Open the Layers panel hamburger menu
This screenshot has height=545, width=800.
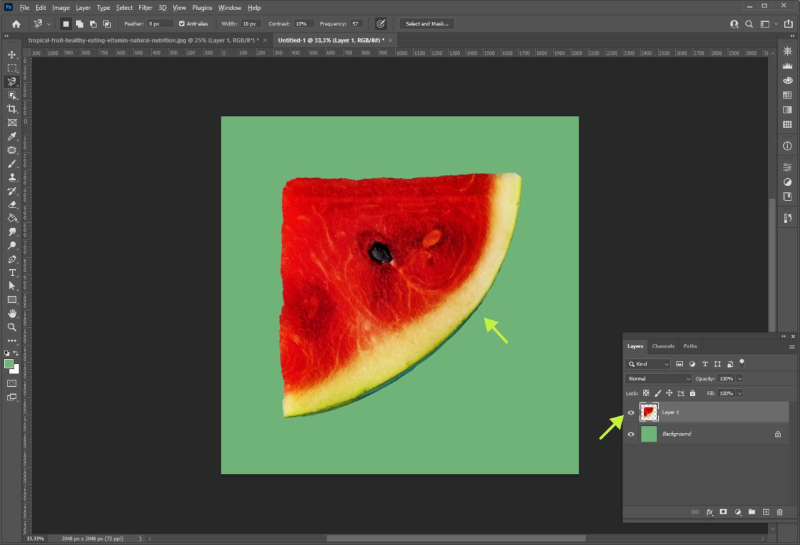(792, 347)
